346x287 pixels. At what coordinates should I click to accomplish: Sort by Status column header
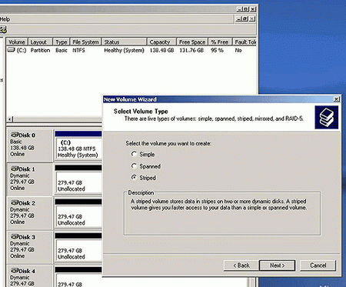click(124, 42)
